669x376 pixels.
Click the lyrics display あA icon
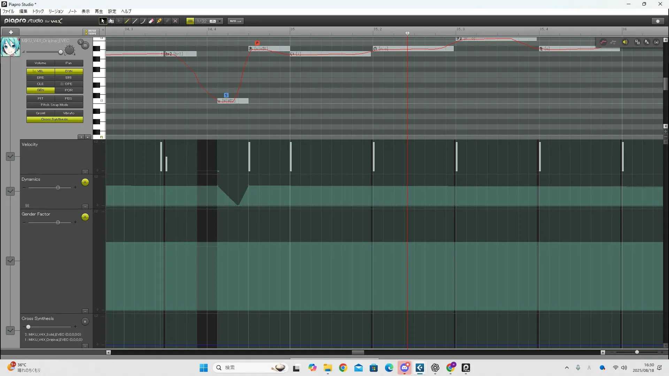click(647, 42)
